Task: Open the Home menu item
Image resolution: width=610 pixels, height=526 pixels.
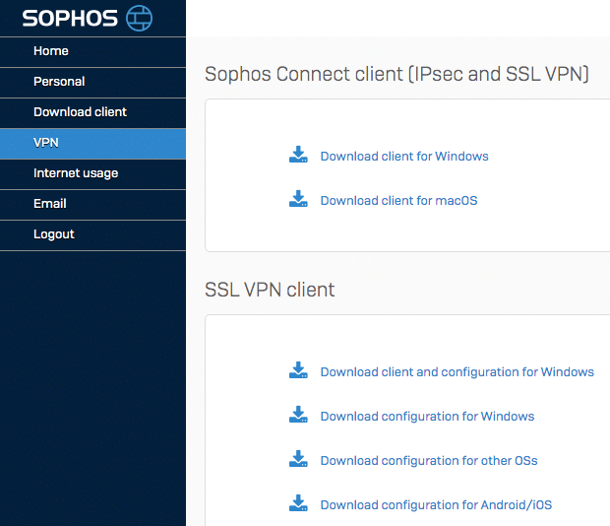Action: [93, 52]
